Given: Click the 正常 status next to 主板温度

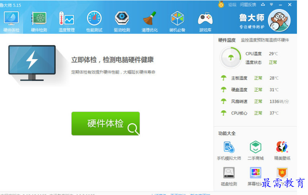Looking at the screenshot, I should click(258, 78).
